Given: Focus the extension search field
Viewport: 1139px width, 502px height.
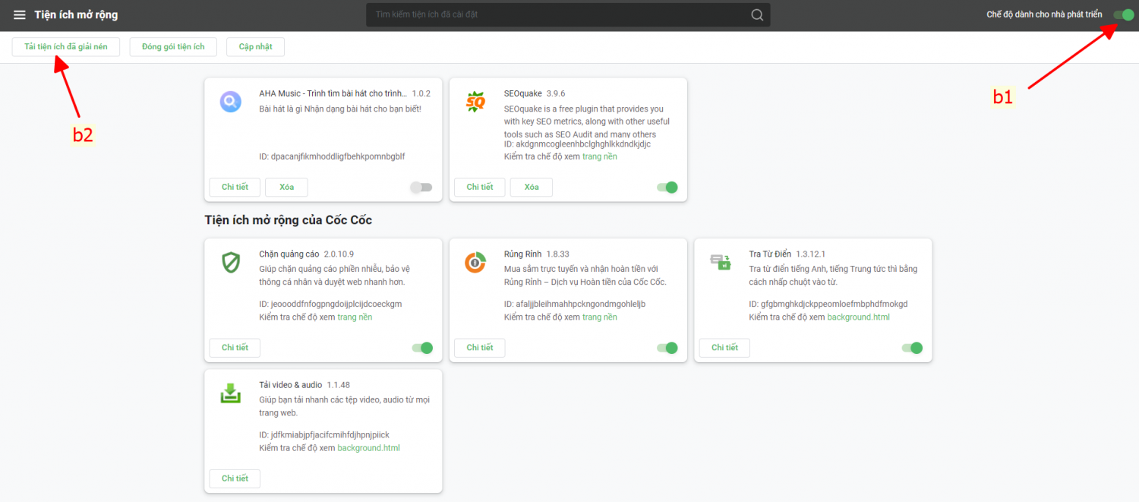Looking at the screenshot, I should pyautogui.click(x=558, y=15).
